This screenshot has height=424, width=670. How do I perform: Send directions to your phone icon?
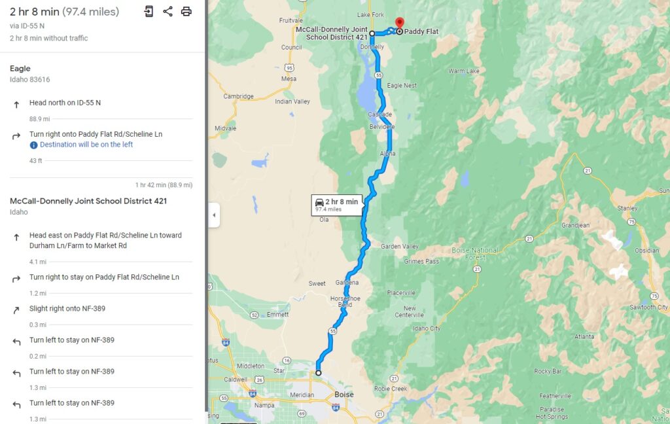[149, 12]
